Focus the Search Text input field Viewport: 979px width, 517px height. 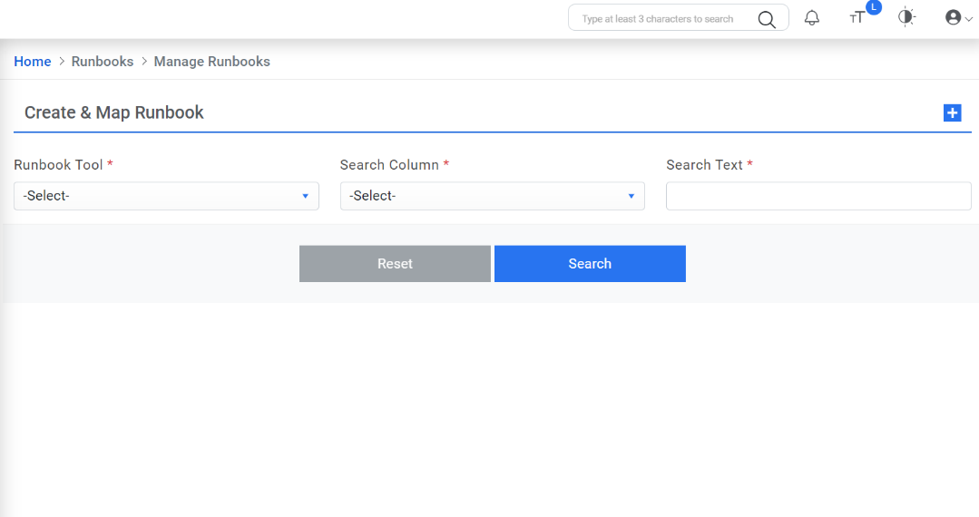click(x=818, y=196)
